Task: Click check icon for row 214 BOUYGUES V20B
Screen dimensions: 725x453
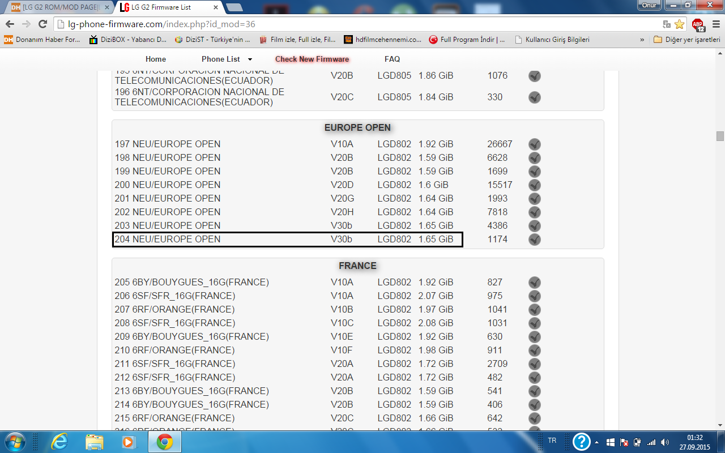Action: coord(534,405)
